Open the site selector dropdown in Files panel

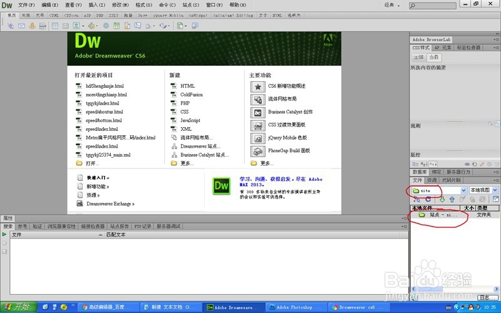[x=463, y=190]
